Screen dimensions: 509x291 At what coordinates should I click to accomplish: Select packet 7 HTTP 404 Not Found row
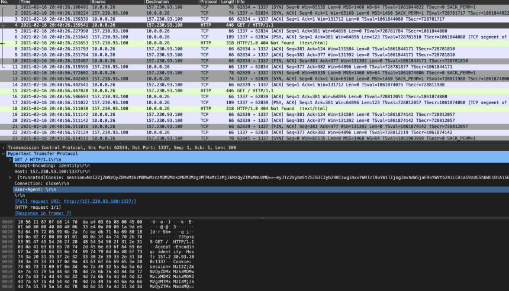(x=254, y=43)
